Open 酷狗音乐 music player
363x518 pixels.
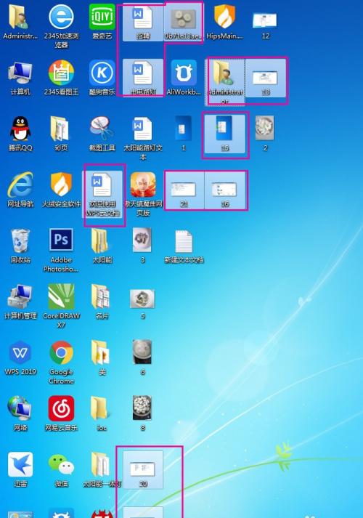click(102, 78)
